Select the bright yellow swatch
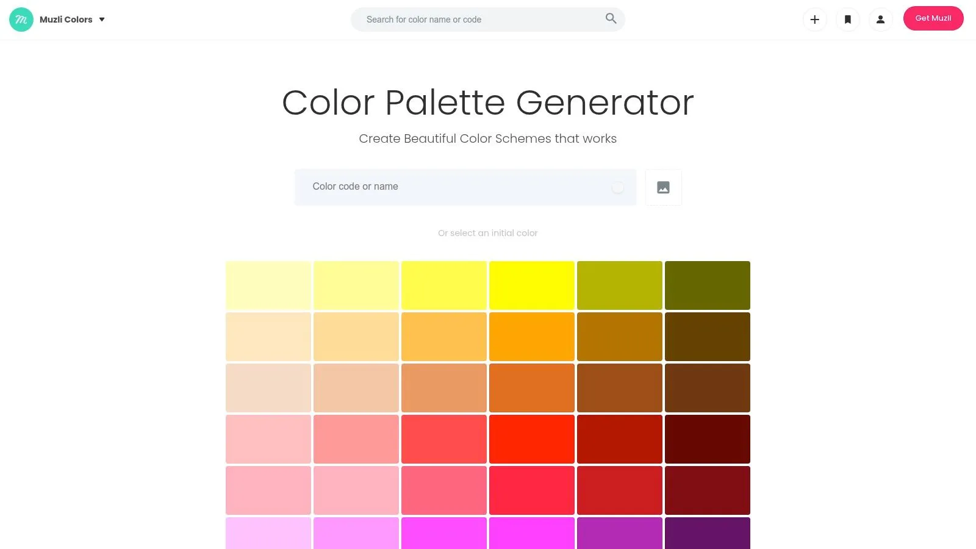 (532, 285)
